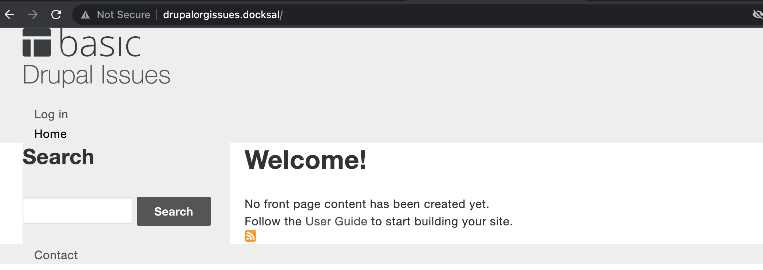The height and width of the screenshot is (270, 763).
Task: Reload the current page
Action: [56, 15]
